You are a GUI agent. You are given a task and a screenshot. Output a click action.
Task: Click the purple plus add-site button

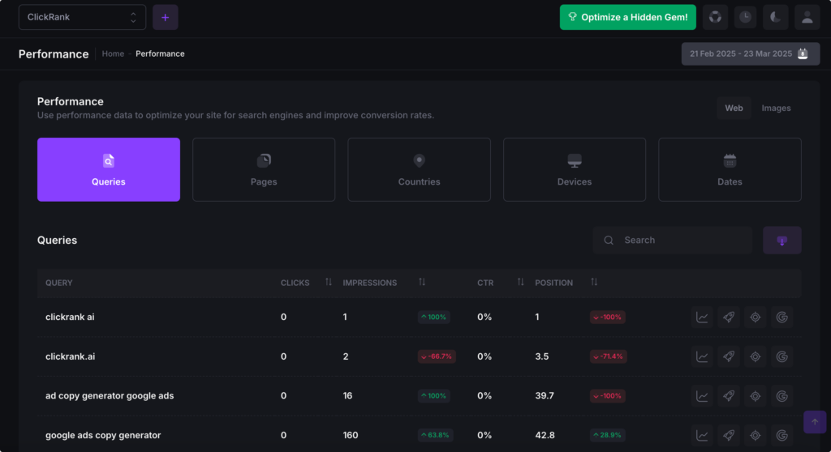click(x=166, y=18)
